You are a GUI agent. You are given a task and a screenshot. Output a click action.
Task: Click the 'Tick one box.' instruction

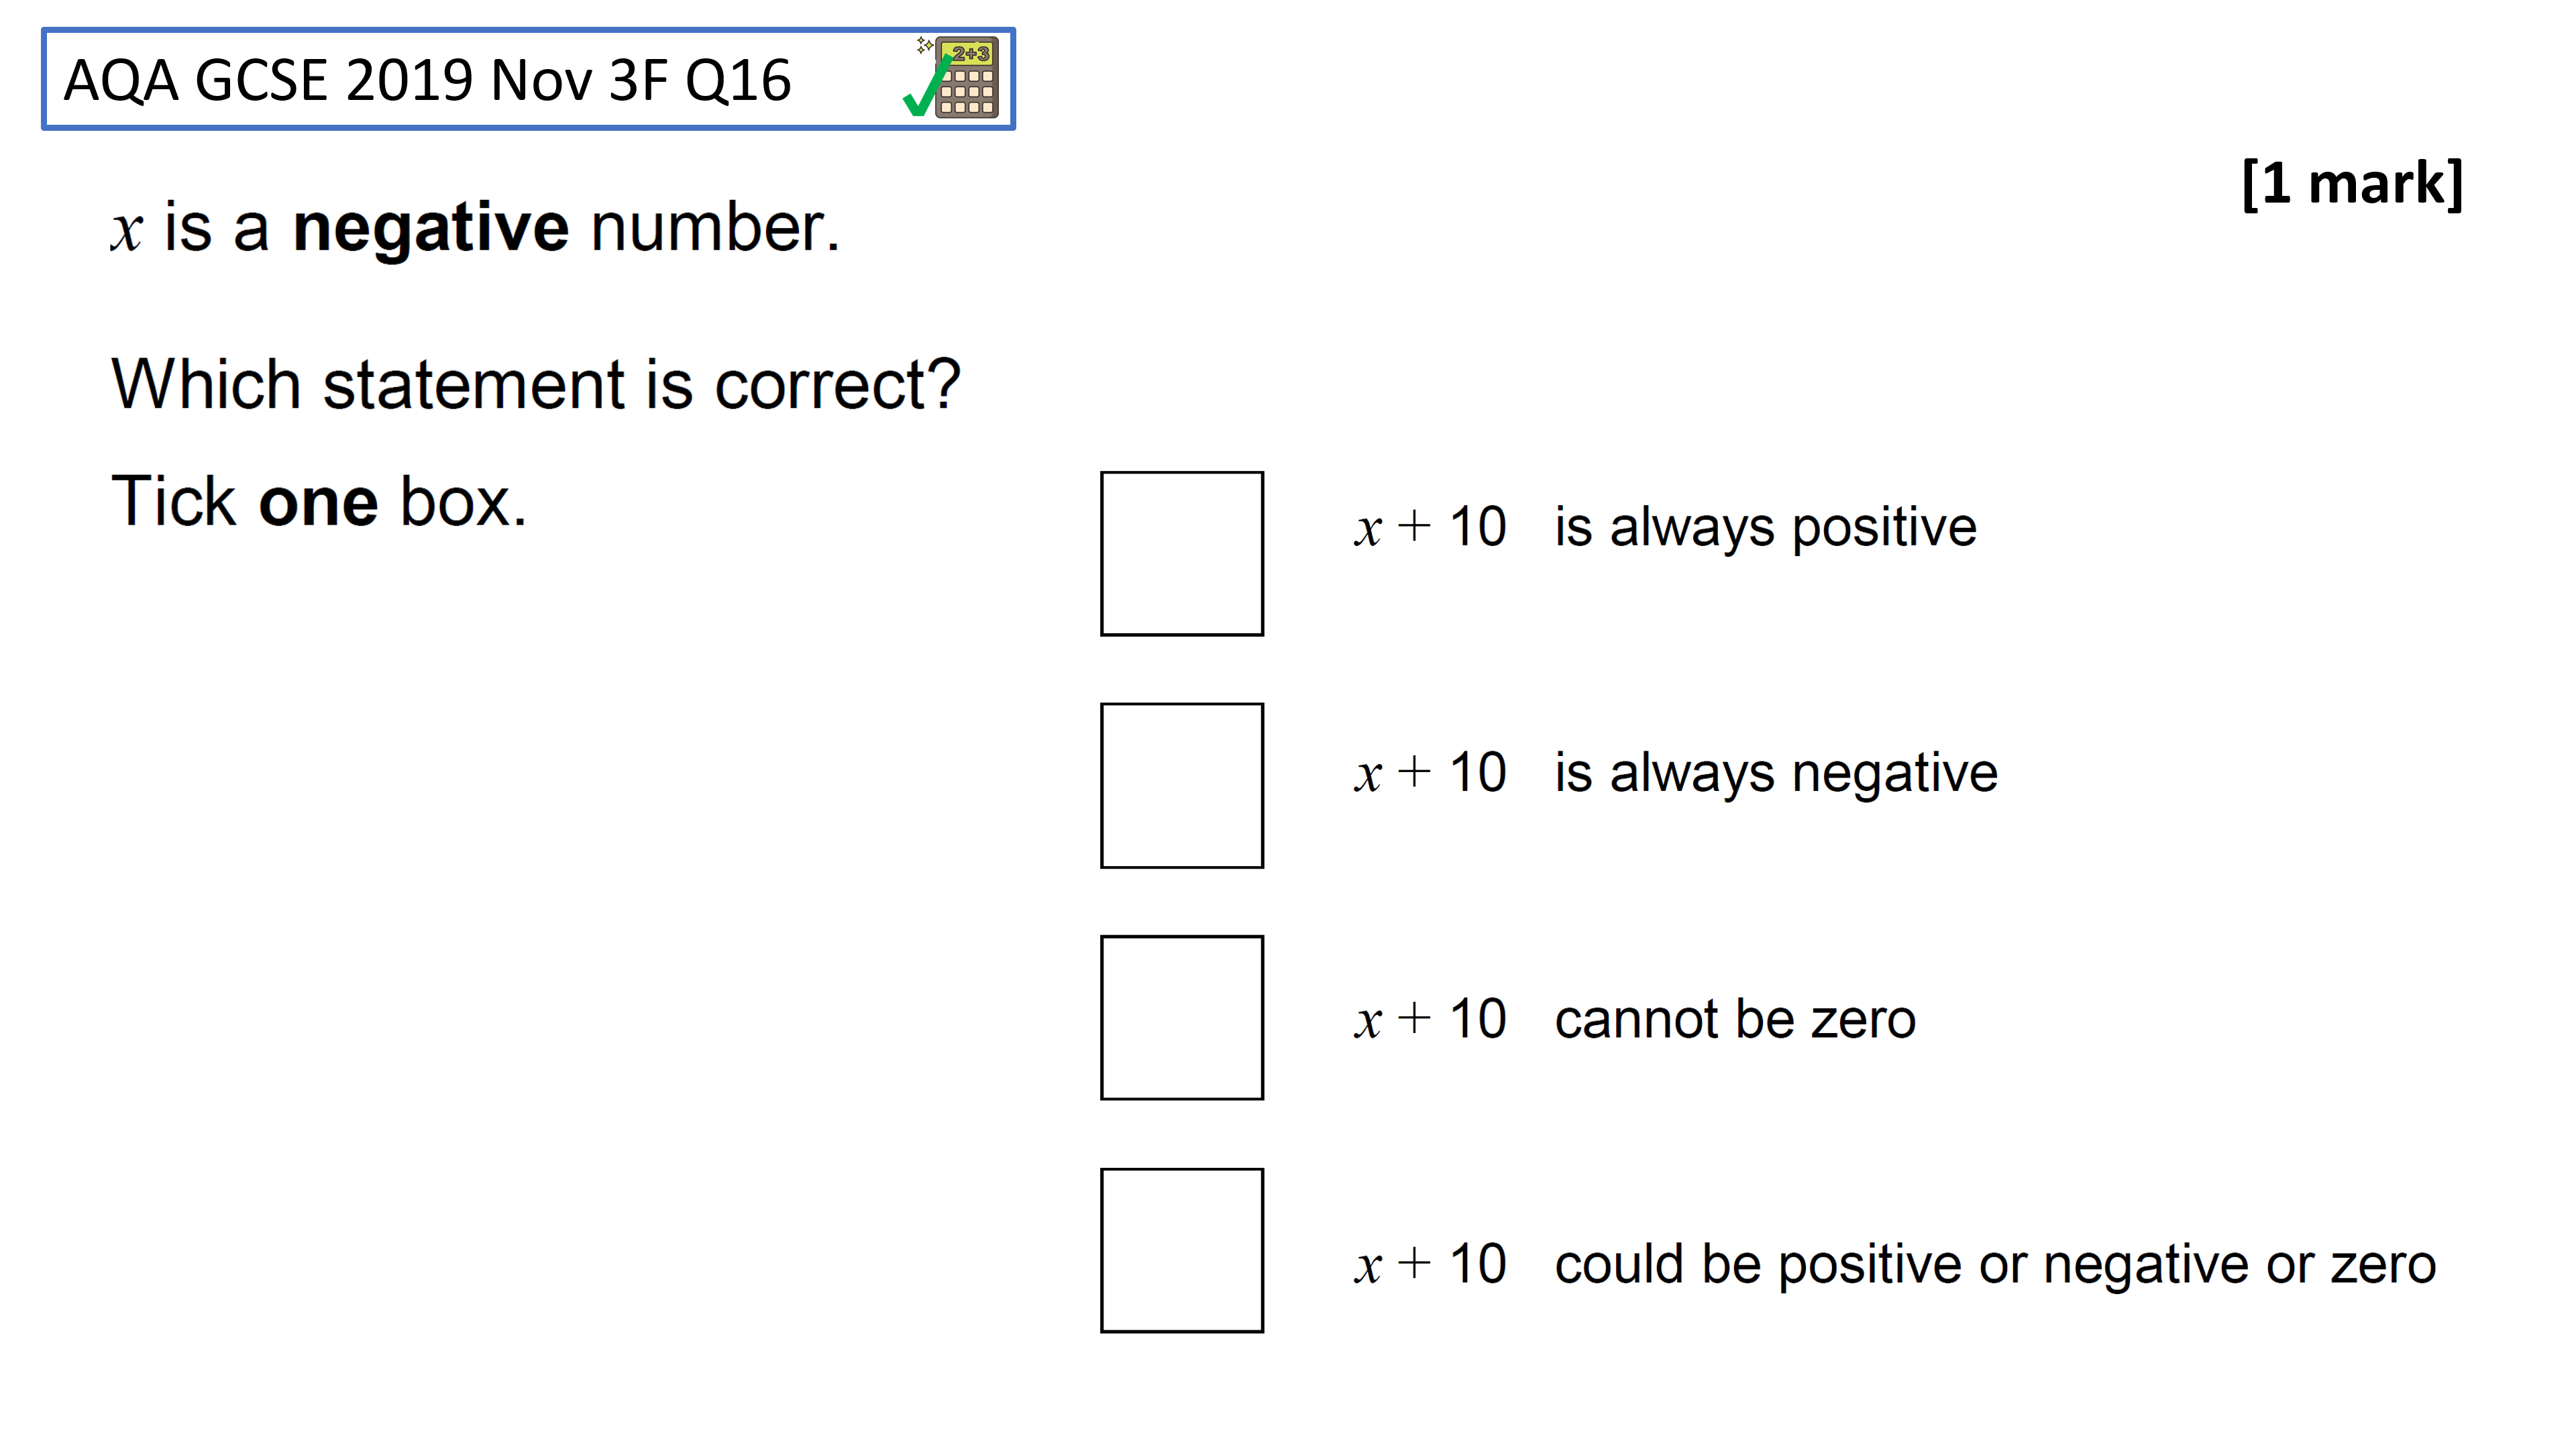[319, 501]
